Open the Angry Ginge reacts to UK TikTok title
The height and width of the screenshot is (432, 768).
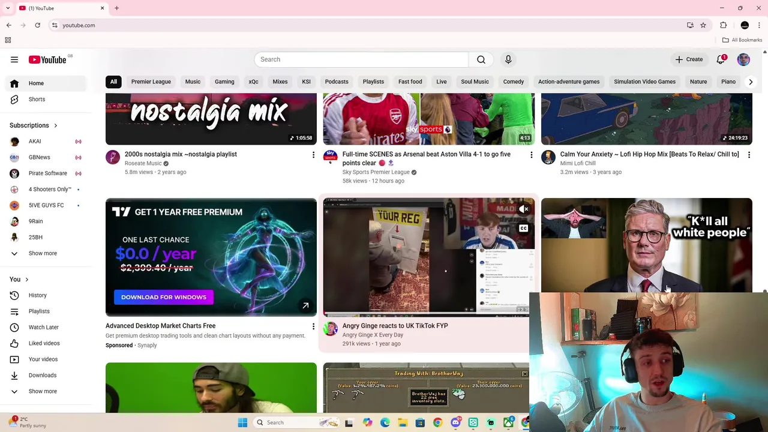coord(395,326)
